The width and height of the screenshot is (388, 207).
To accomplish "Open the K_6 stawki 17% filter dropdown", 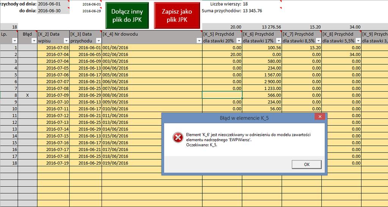I will pyautogui.click(x=278, y=41).
